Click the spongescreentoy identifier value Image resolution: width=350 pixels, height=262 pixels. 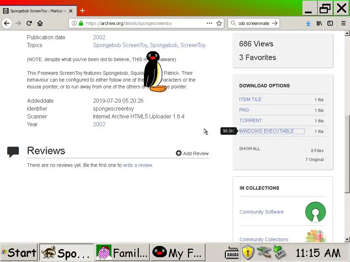click(x=113, y=109)
